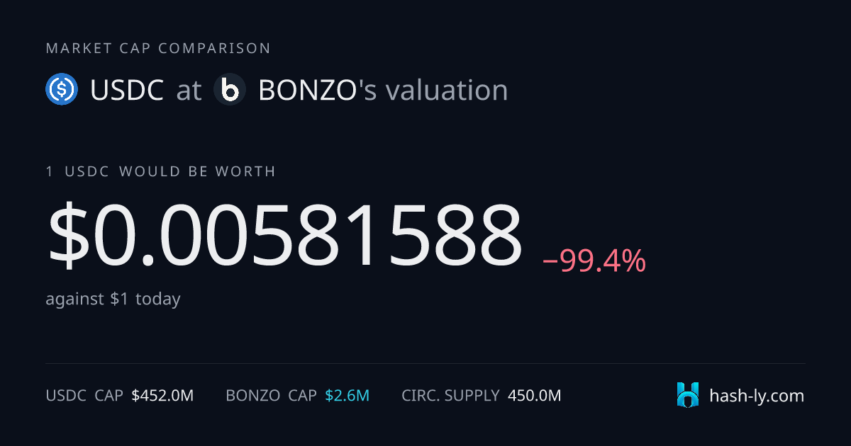Click the hash-ly logo icon
The width and height of the screenshot is (851, 446).
[x=688, y=395]
